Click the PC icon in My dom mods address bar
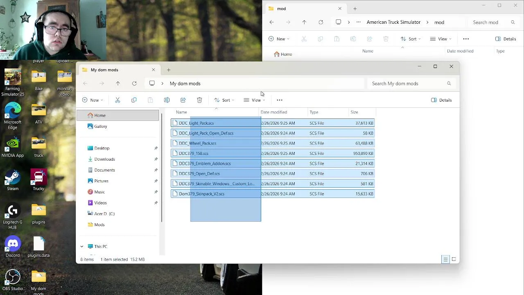This screenshot has height=295, width=524. (x=152, y=84)
